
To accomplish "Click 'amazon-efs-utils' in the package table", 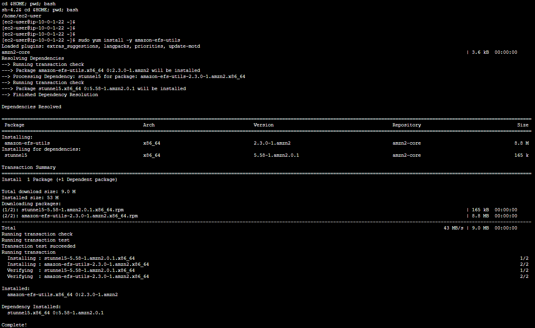I will pos(27,143).
